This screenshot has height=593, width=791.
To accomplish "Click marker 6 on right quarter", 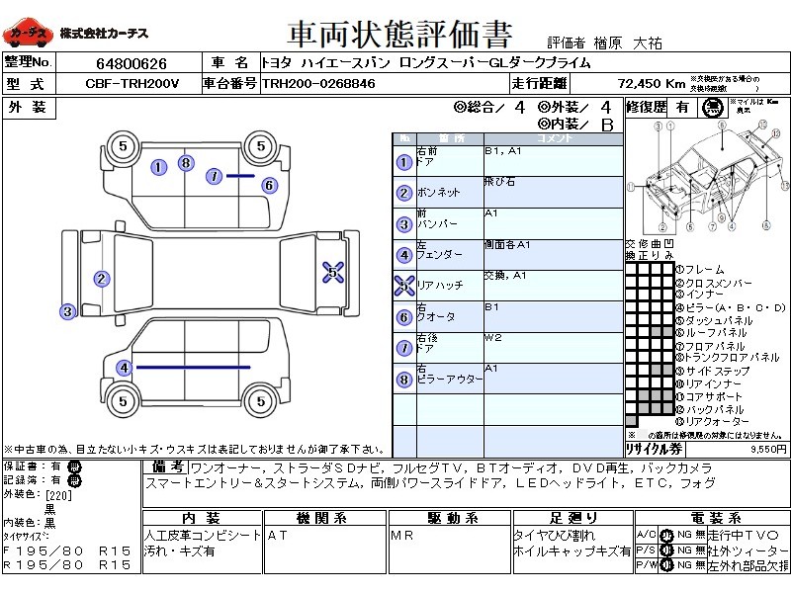I will [269, 186].
